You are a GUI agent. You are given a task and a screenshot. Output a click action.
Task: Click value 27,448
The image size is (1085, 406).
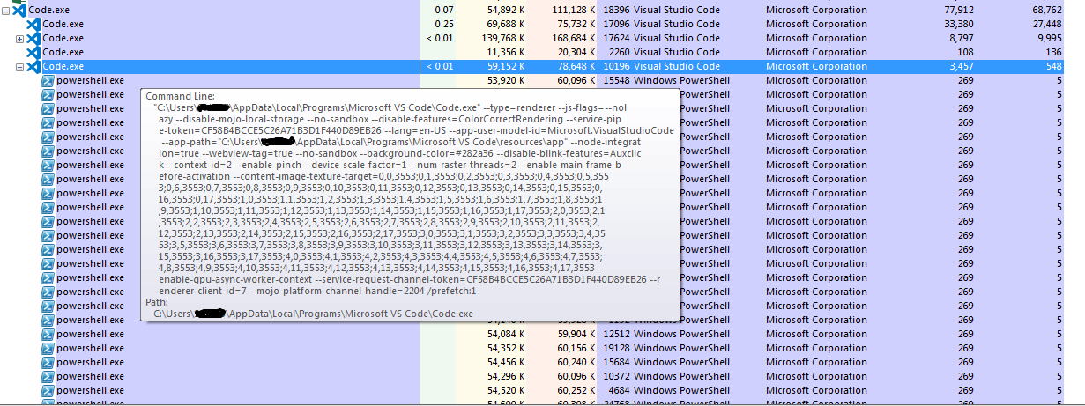(1045, 24)
